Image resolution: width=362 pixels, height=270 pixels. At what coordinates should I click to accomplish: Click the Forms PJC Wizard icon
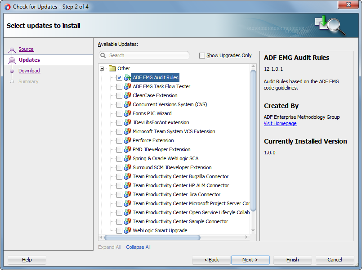coord(127,113)
